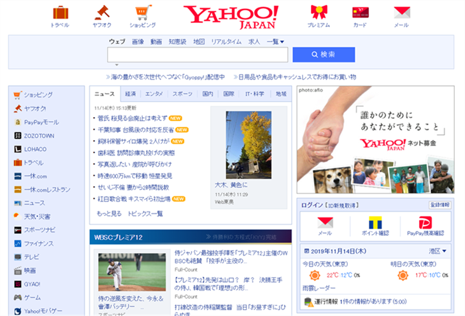
Task: Click sidebar トラベル suitcase icon
Action: [18, 162]
